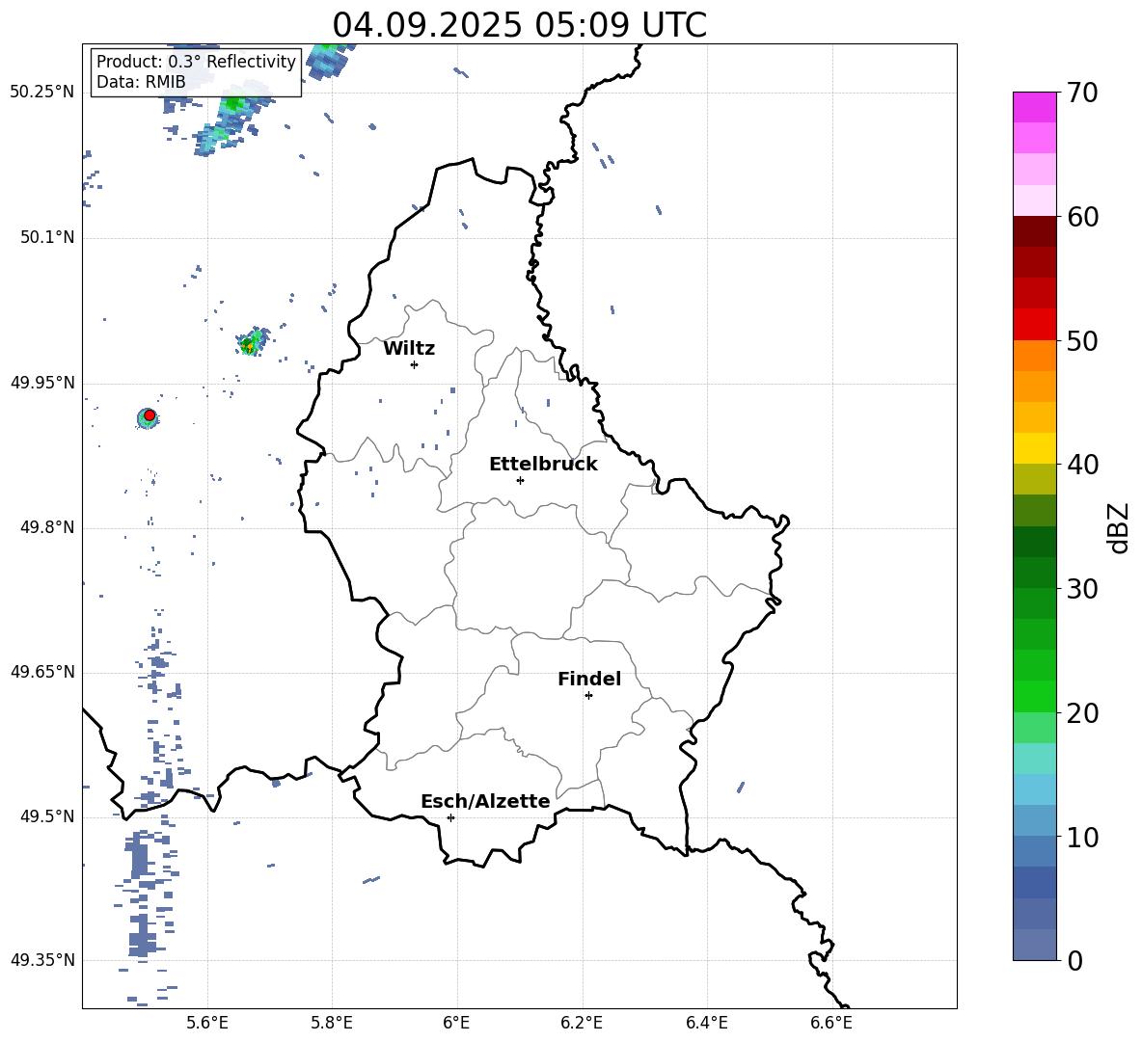Screen dimensions: 1142x1042
Task: Click the 49.5°N latitude label
Action: coord(47,816)
